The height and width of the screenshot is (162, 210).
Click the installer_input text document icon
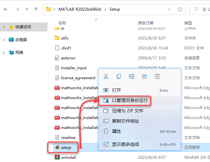tap(57, 68)
